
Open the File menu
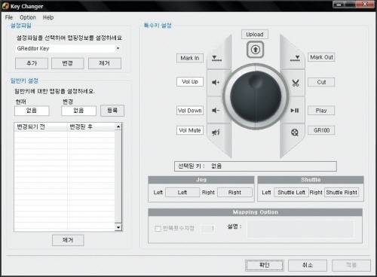point(9,17)
